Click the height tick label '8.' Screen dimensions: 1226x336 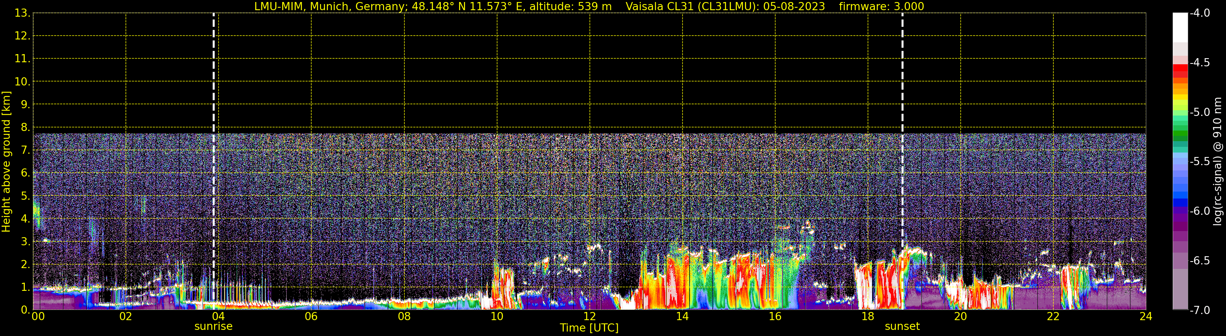click(x=25, y=128)
